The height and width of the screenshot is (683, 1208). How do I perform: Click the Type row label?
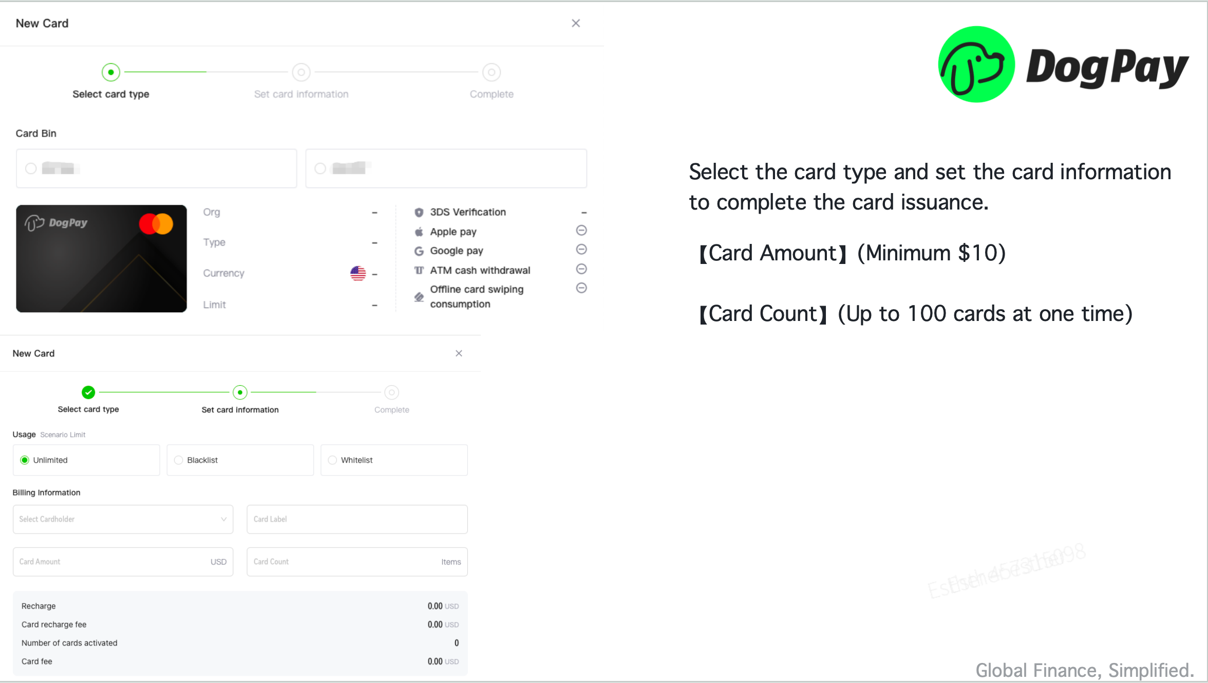coord(214,242)
